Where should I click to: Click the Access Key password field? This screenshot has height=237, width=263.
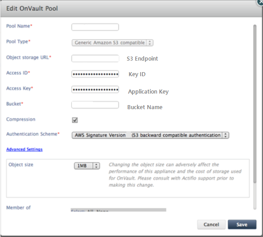[x=95, y=90]
